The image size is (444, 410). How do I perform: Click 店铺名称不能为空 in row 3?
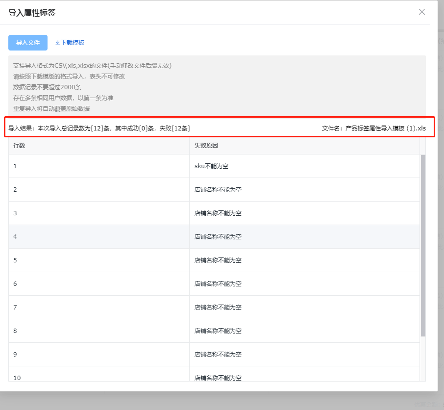pos(218,213)
